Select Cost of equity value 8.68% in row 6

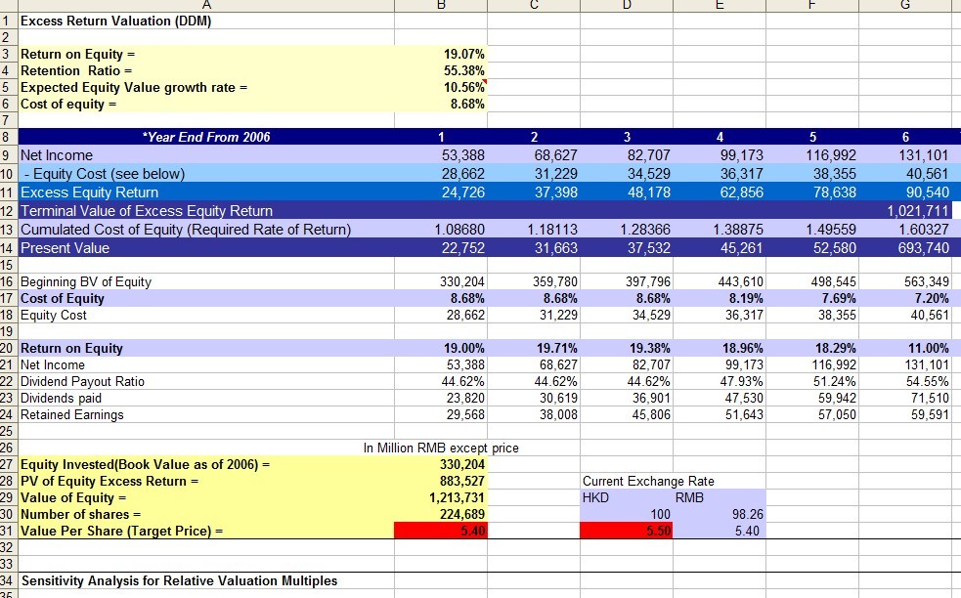click(441, 104)
